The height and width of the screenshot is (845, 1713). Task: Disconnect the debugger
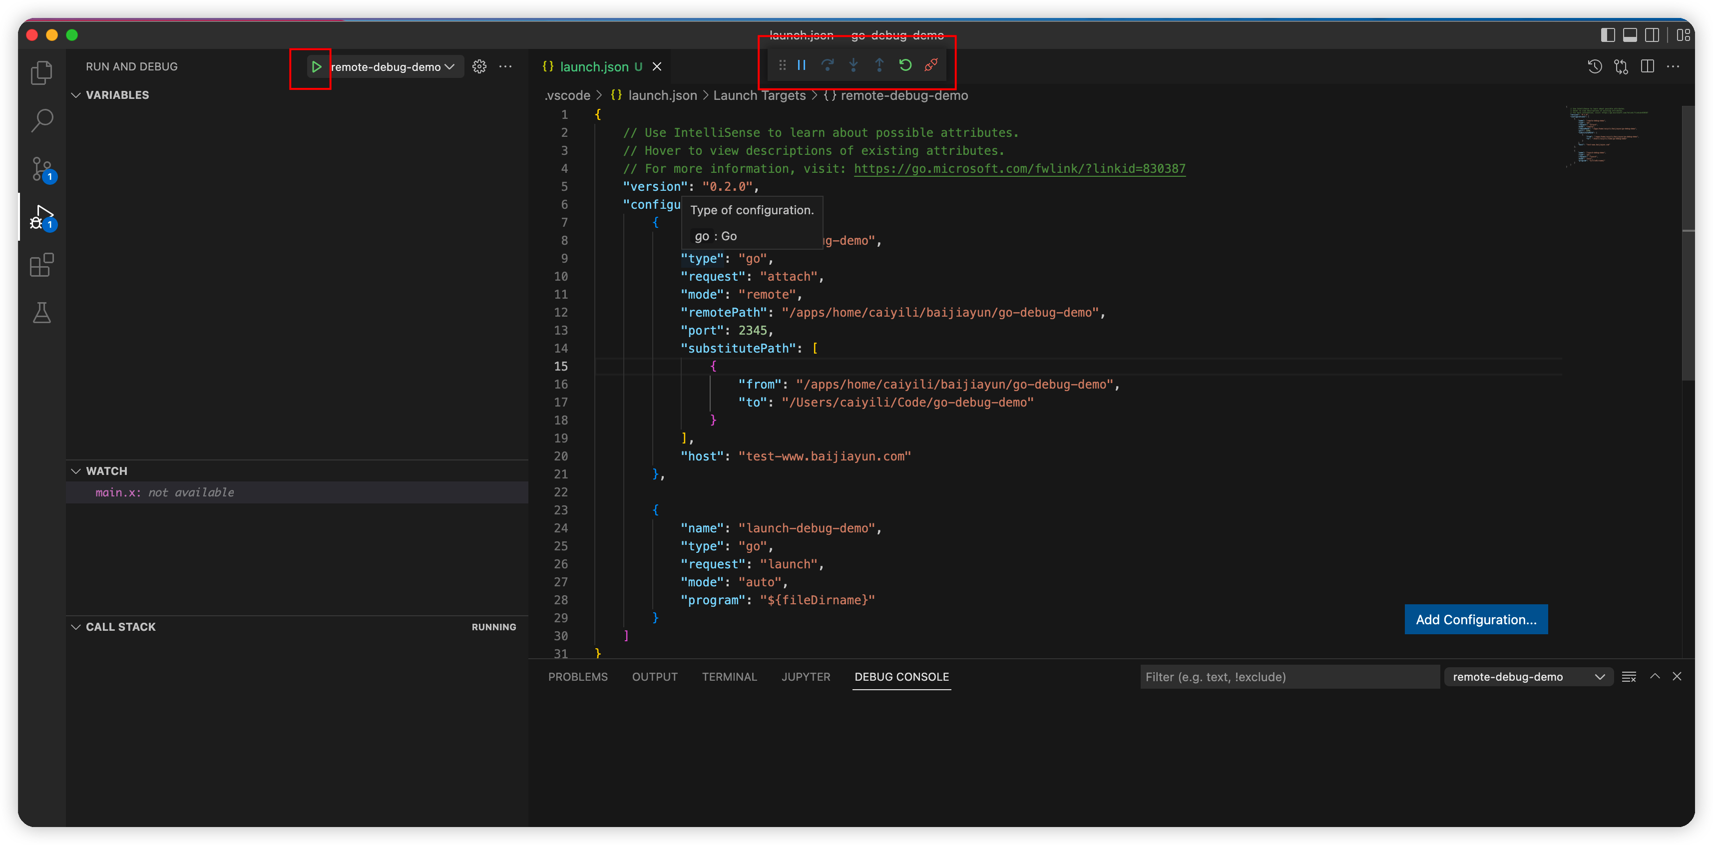pos(931,65)
